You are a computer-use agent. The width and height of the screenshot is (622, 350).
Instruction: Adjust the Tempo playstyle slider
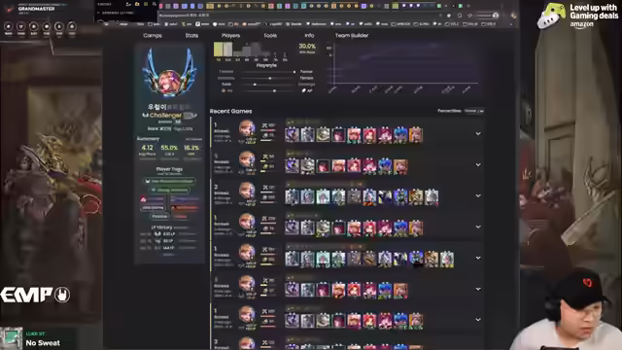(270, 78)
